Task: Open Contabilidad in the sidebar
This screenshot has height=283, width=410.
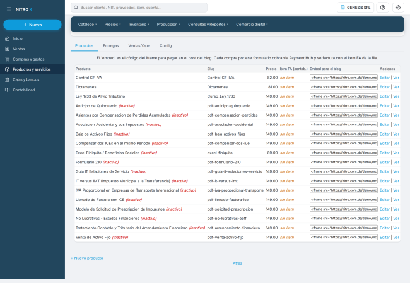Action: pyautogui.click(x=23, y=90)
